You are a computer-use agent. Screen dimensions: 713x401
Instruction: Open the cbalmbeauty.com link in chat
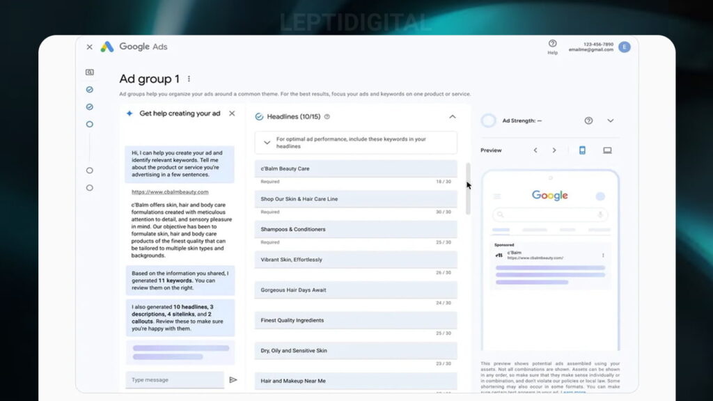click(170, 192)
